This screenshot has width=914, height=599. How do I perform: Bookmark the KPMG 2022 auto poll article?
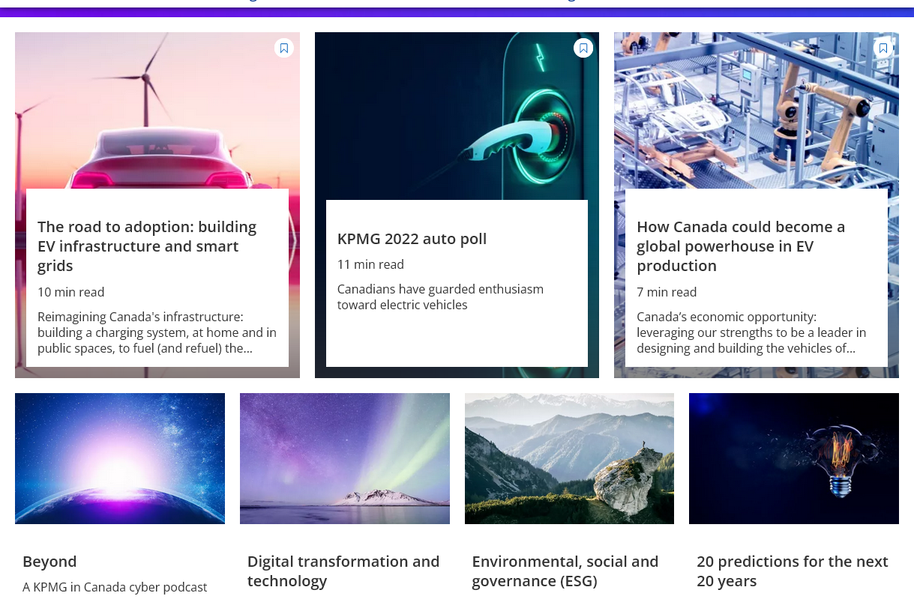583,48
